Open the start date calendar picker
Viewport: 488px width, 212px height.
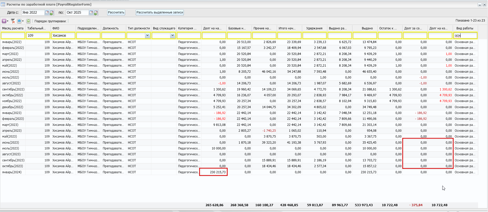(x=47, y=12)
